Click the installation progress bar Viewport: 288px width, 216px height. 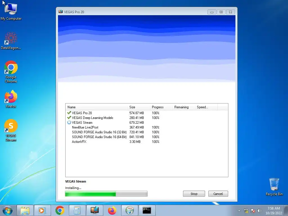click(106, 193)
